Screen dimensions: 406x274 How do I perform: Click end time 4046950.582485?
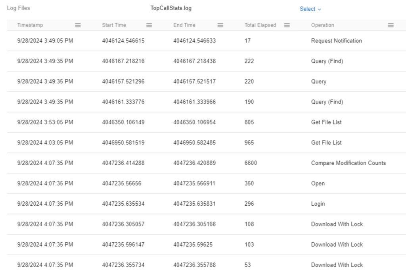click(194, 143)
